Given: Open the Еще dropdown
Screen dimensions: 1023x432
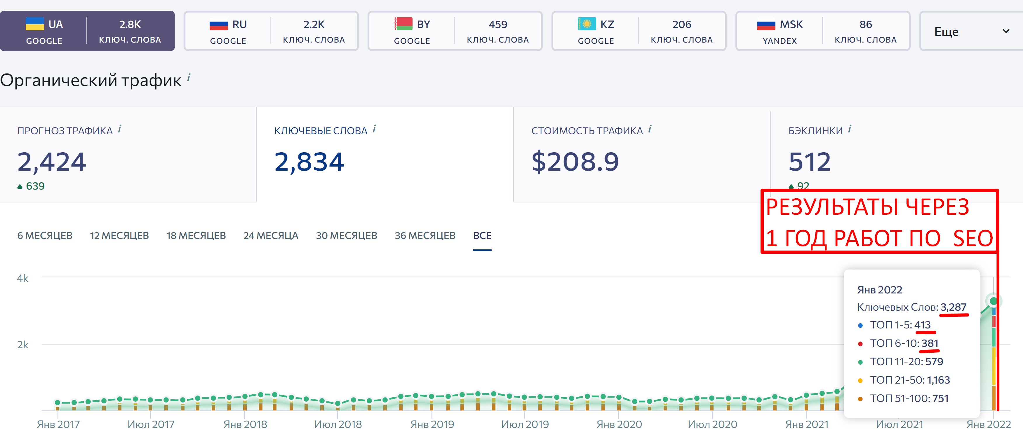Looking at the screenshot, I should pyautogui.click(x=971, y=31).
